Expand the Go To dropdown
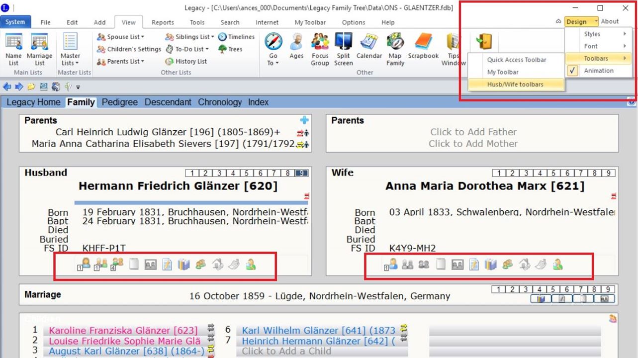Image resolution: width=638 pixels, height=358 pixels. coord(273,49)
